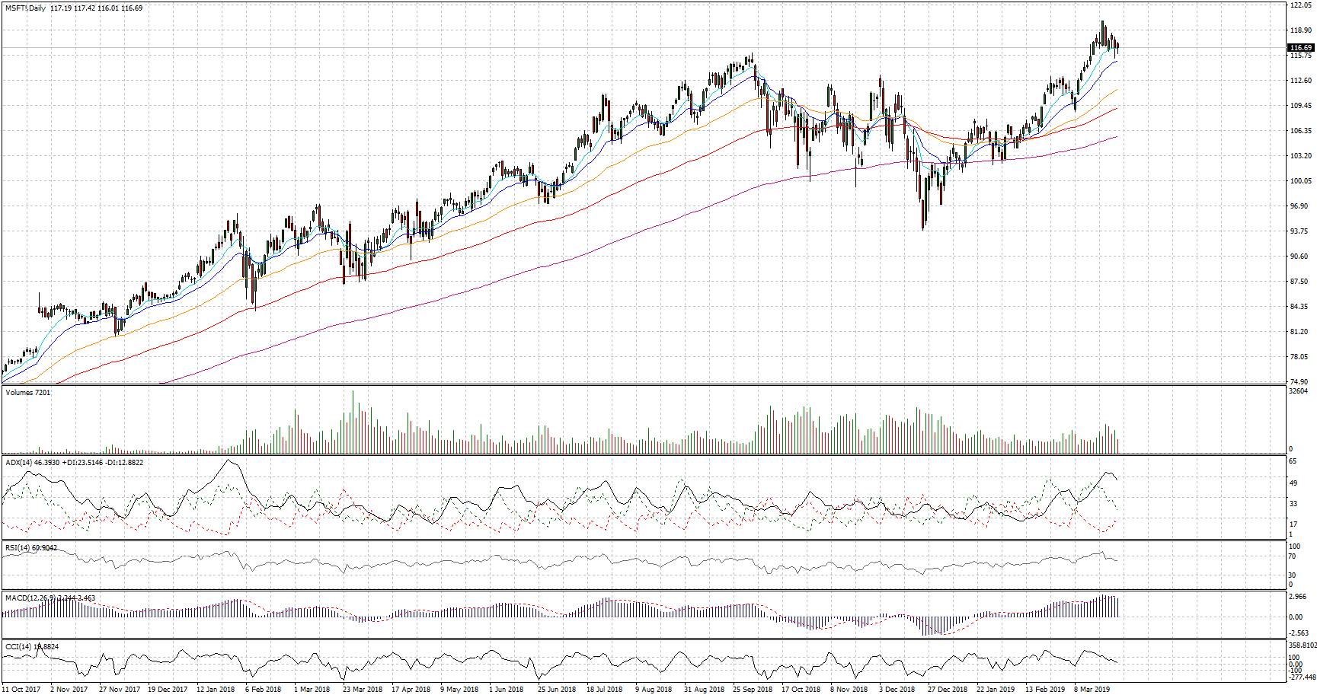Click the '33' ADX scale value

click(1293, 504)
